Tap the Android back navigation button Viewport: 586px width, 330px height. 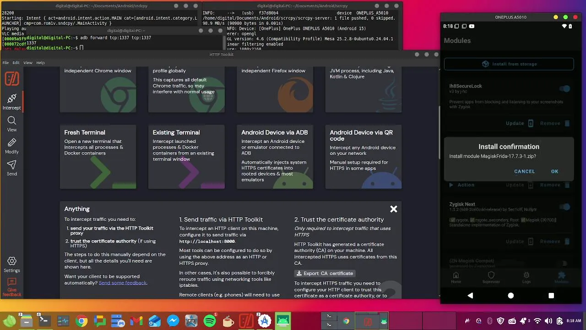click(470, 296)
